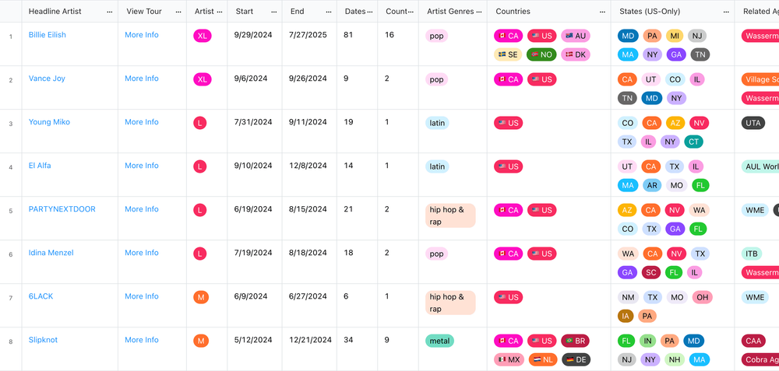779x371 pixels.
Task: Click More Info for Vance Joy
Action: [142, 79]
